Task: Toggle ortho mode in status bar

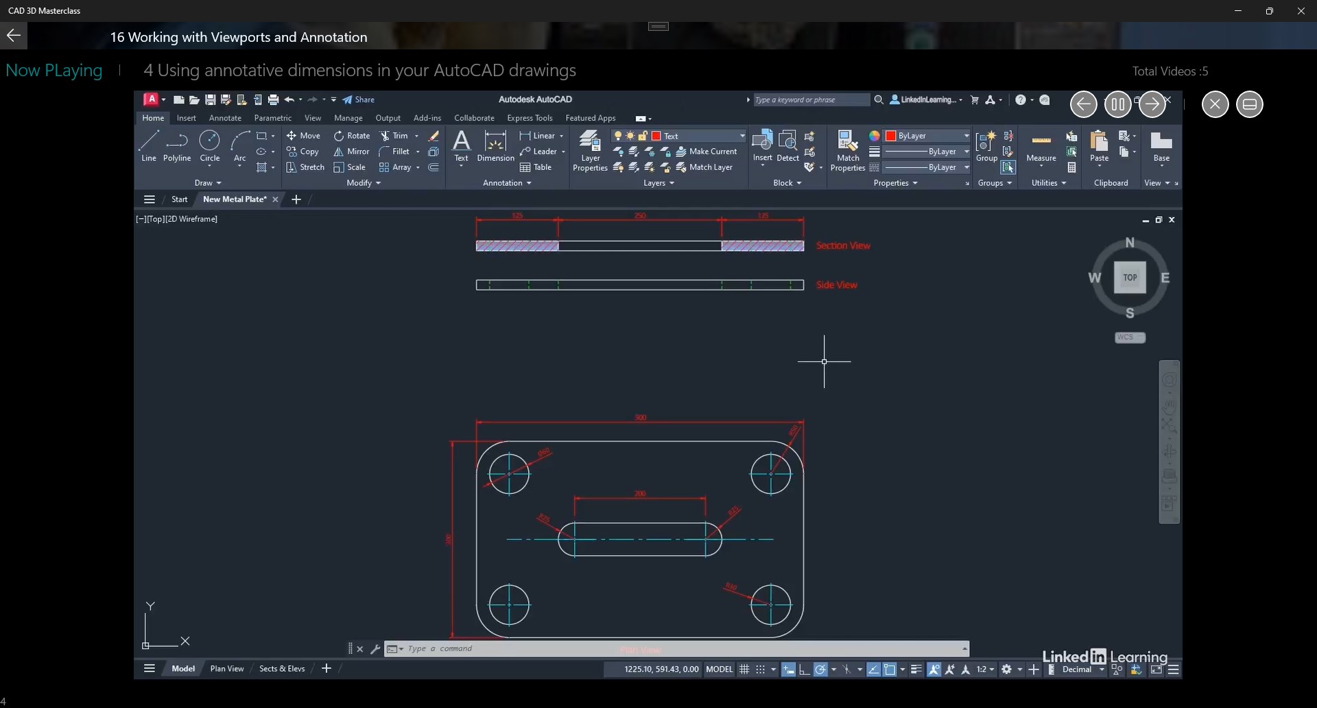Action: 805,670
